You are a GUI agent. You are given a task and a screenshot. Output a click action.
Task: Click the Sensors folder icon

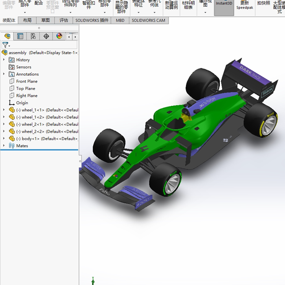12,67
